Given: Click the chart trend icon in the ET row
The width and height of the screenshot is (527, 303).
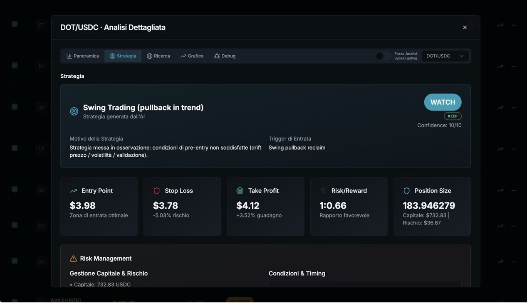Looking at the screenshot, I should (500, 25).
